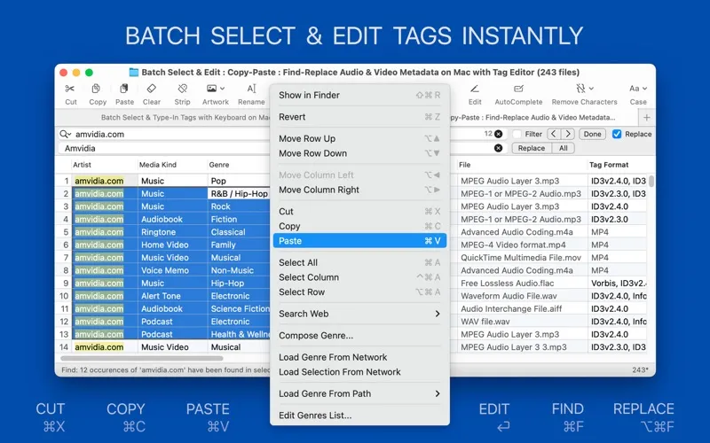Expand the Search Web submenu
710x443 pixels.
tap(359, 314)
